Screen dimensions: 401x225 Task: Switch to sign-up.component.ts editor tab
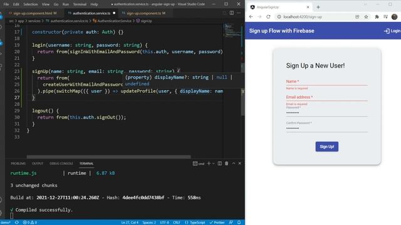coord(146,13)
